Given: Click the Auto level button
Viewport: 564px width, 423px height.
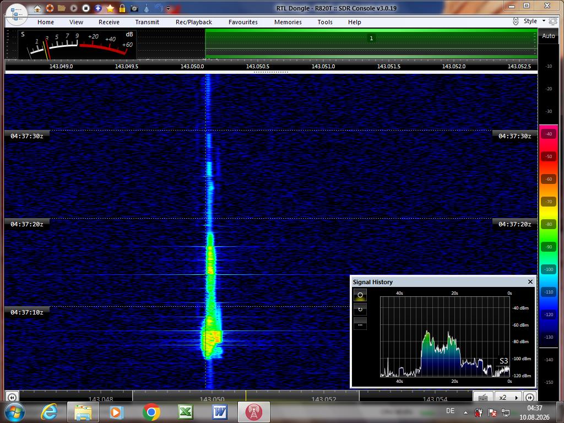Looking at the screenshot, I should point(548,36).
